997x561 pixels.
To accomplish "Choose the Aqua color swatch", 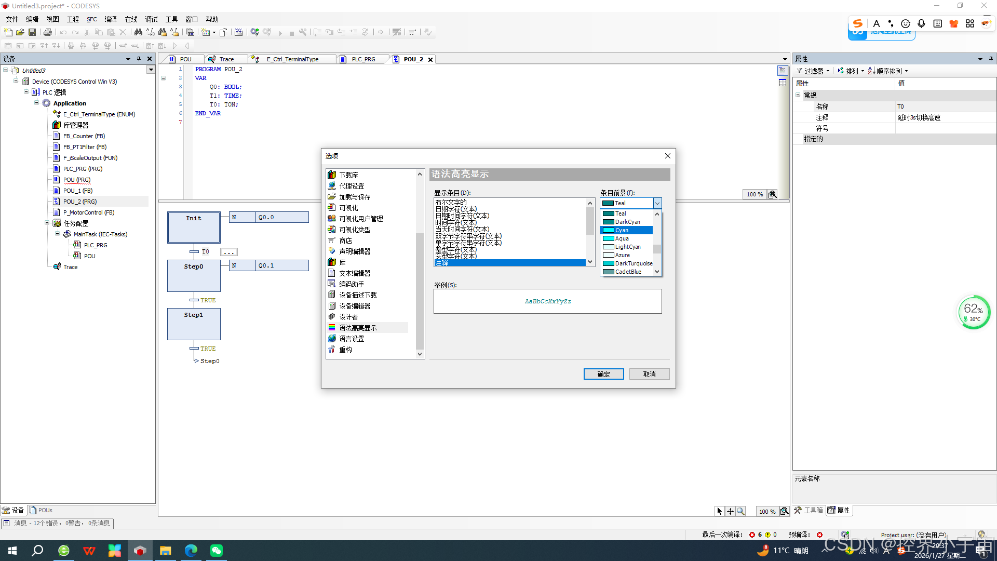I will [x=622, y=238].
